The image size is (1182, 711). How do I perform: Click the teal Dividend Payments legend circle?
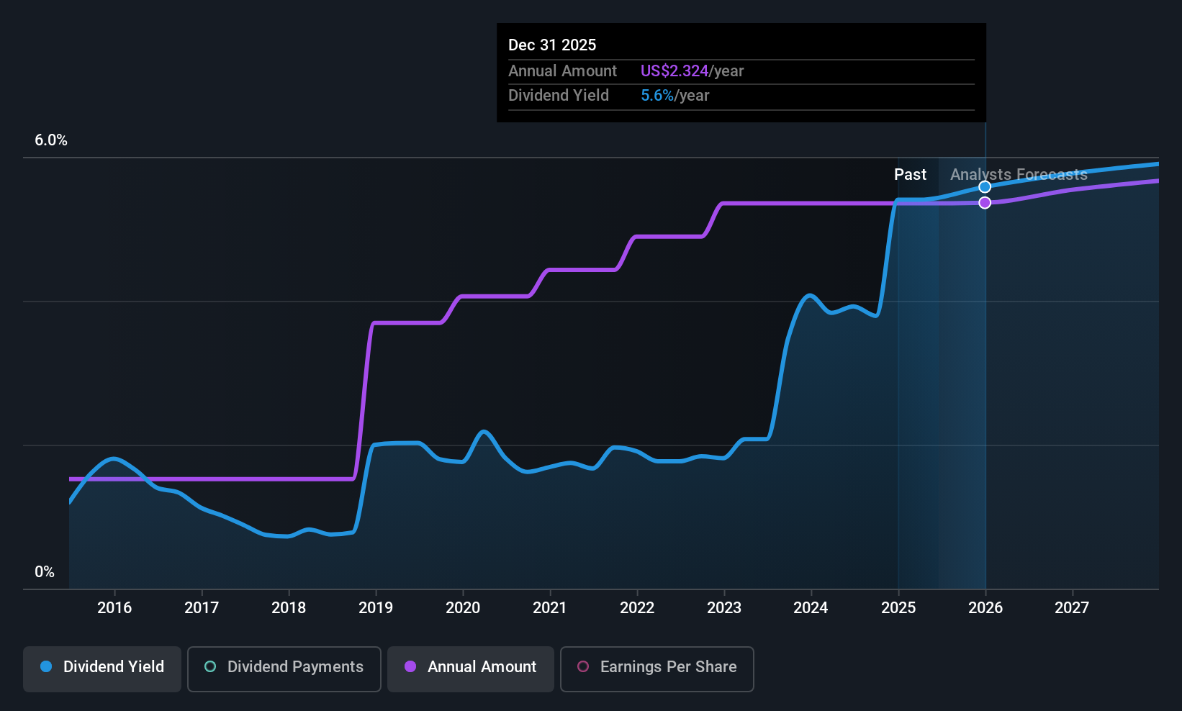pos(210,666)
